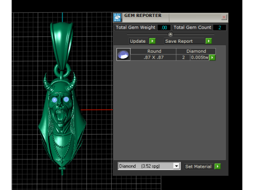Click the green arrow next to 0.005tw
The width and height of the screenshot is (254, 190).
click(212, 58)
